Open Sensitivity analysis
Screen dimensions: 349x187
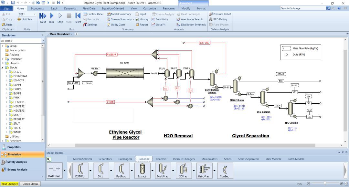click(160, 19)
